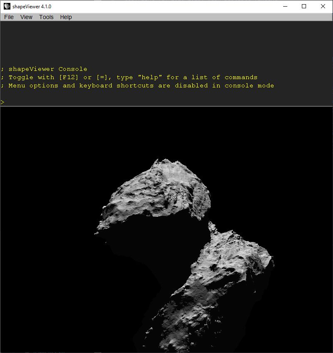333x353 pixels.
Task: Click the shapeViewer app icon in title bar
Action: click(x=7, y=6)
